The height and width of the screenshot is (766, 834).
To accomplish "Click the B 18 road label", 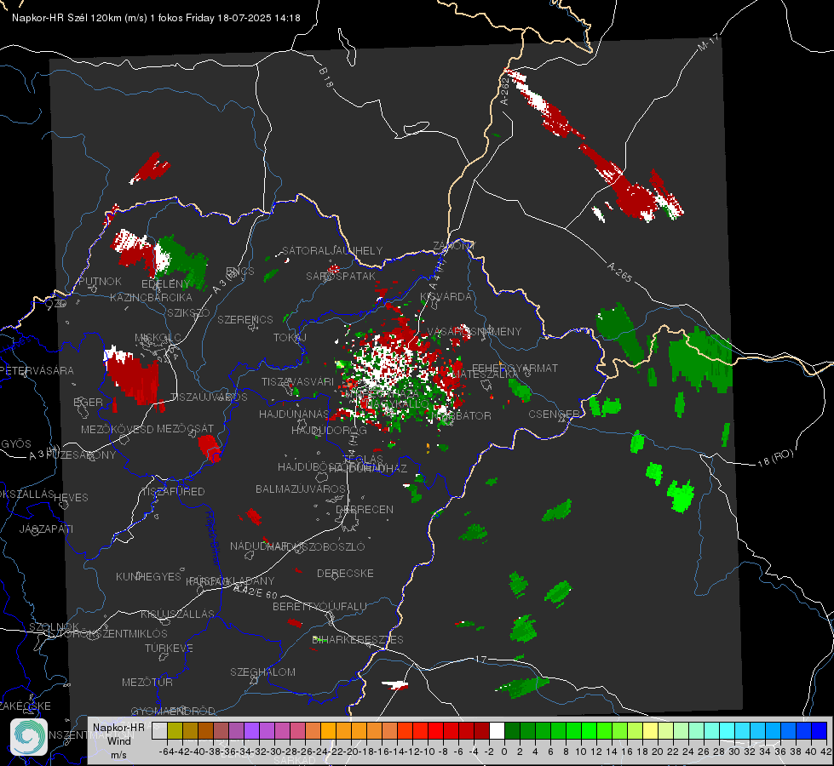I will coord(325,77).
